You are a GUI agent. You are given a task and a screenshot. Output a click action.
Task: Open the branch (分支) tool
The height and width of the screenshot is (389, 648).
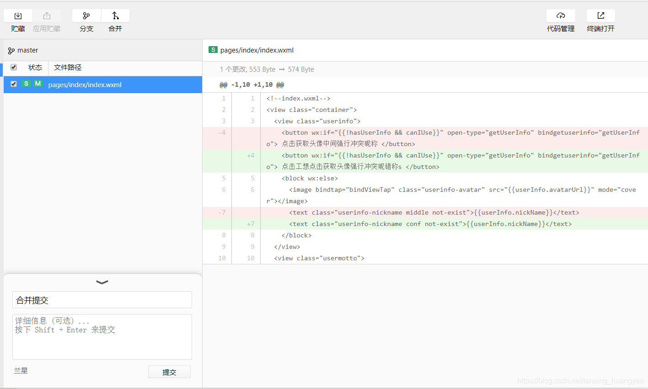click(86, 16)
